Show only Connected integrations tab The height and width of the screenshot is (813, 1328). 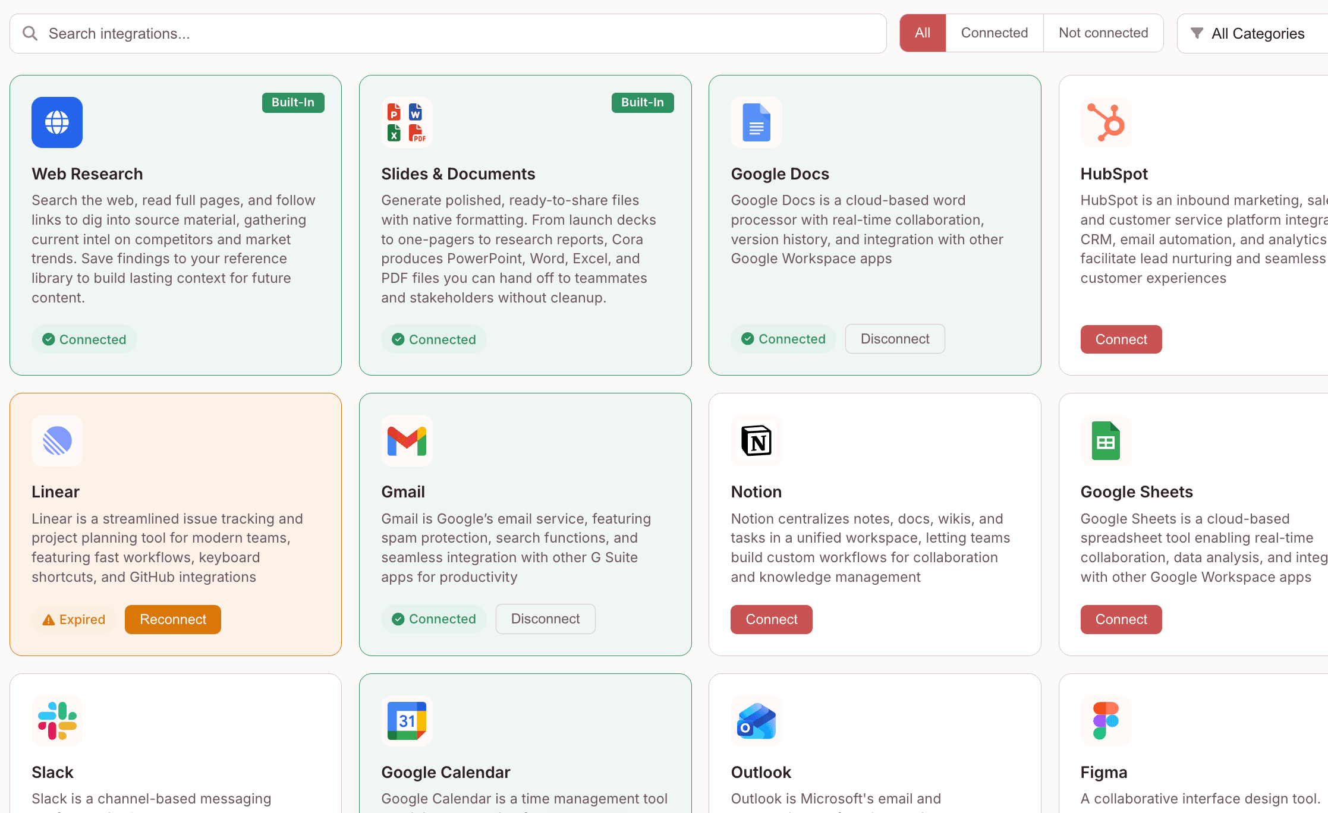[995, 33]
